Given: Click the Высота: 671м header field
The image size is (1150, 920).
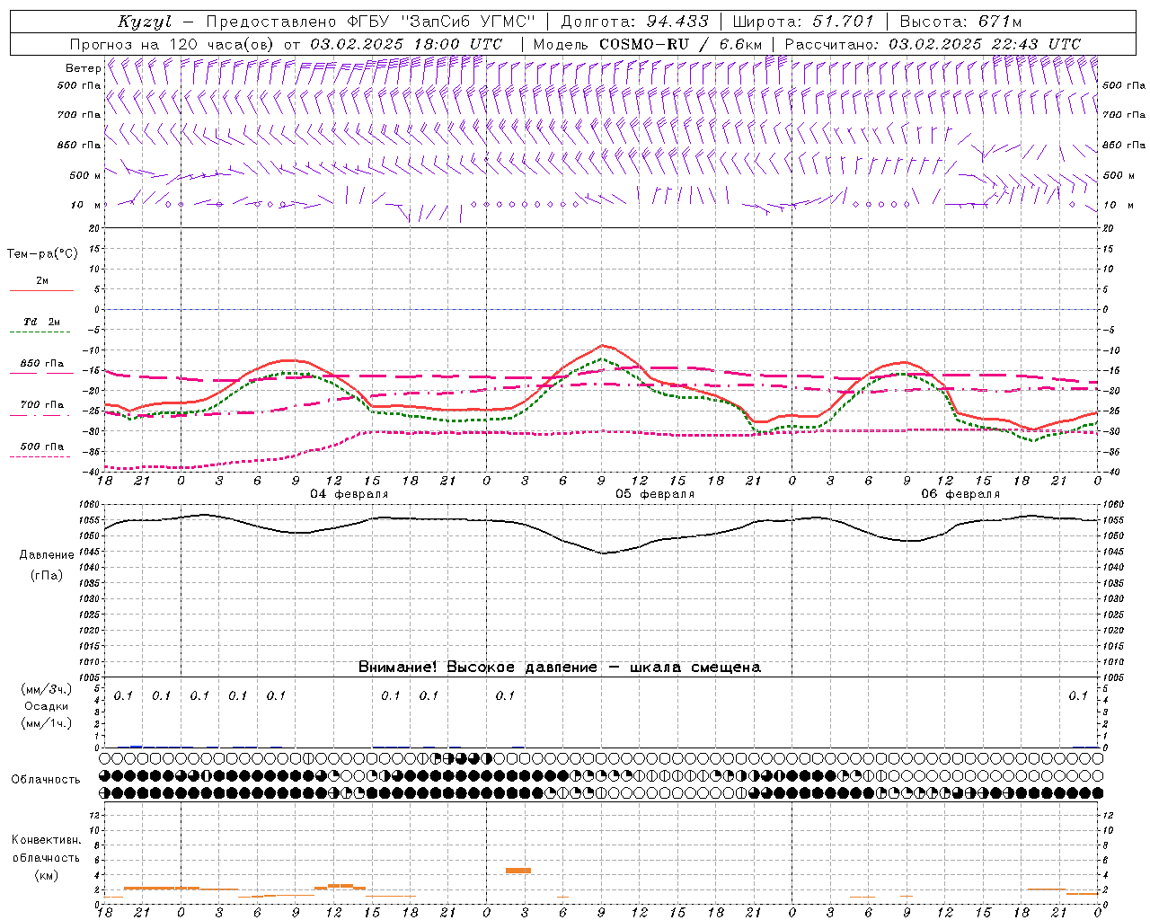Looking at the screenshot, I should click(960, 22).
